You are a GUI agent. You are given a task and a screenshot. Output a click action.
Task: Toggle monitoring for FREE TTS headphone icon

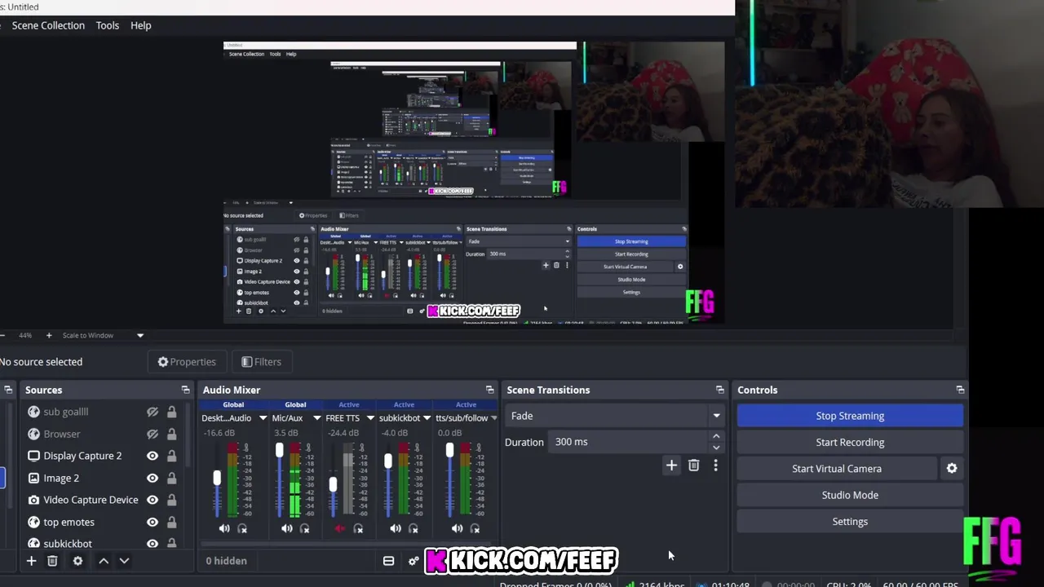click(x=358, y=529)
